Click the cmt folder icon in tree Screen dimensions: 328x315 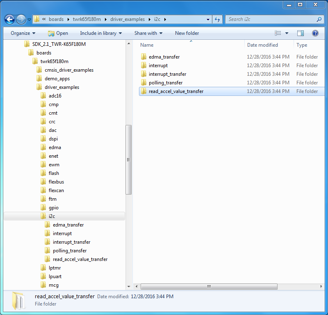(43, 113)
